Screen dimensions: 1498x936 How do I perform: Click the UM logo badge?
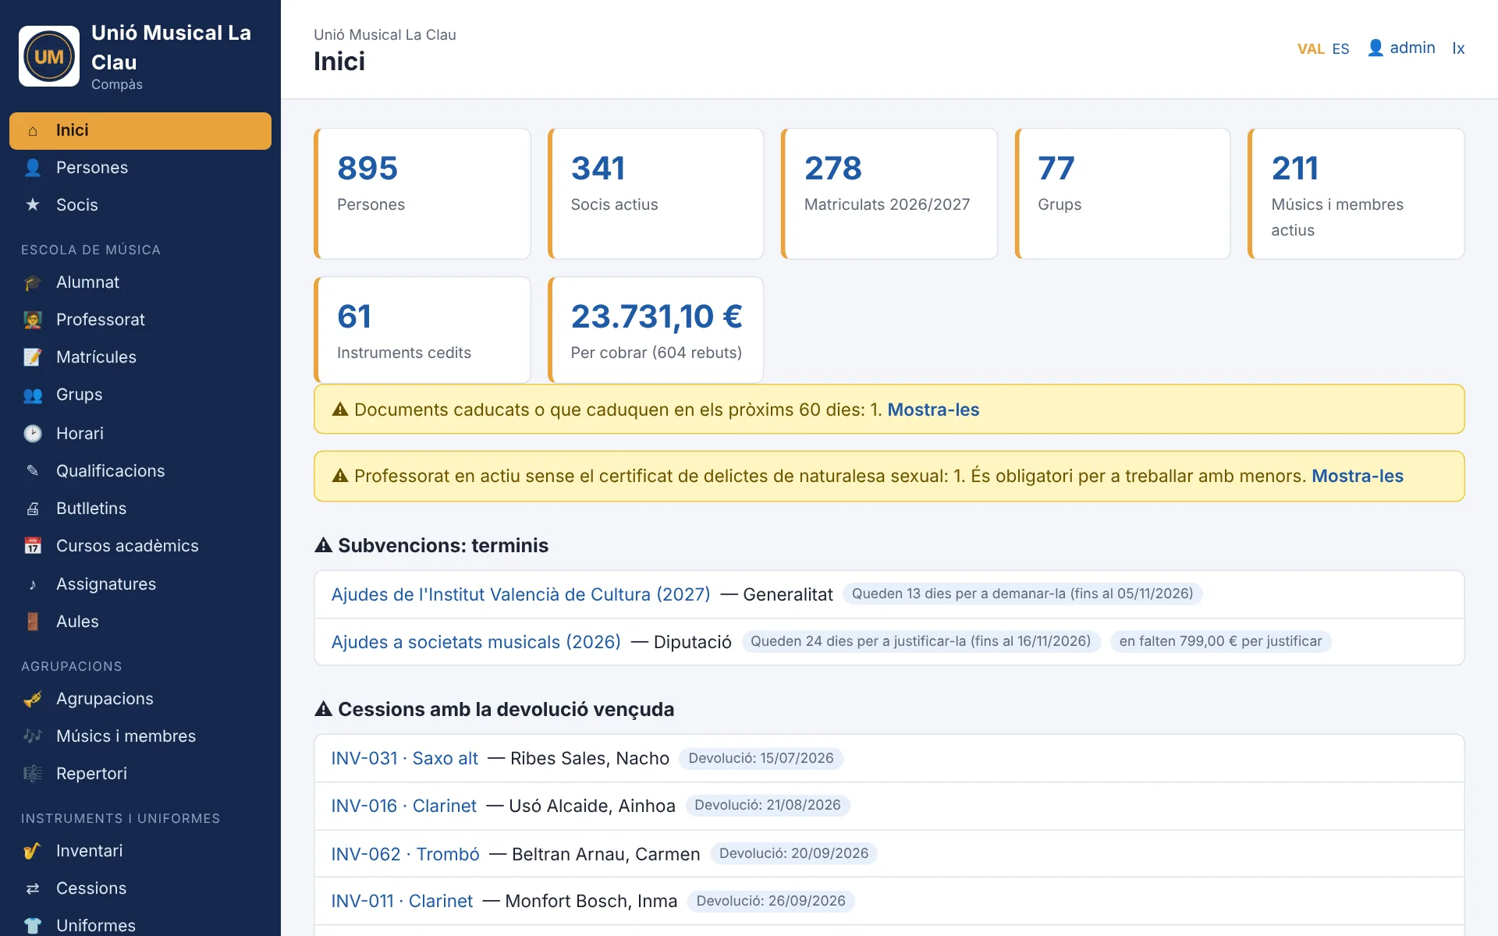[x=49, y=56]
